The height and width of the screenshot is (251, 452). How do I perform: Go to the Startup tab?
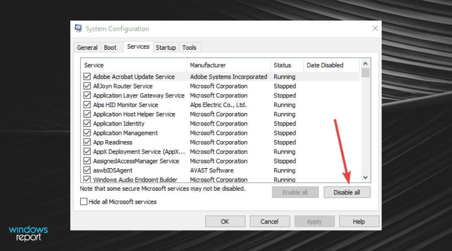coord(166,48)
